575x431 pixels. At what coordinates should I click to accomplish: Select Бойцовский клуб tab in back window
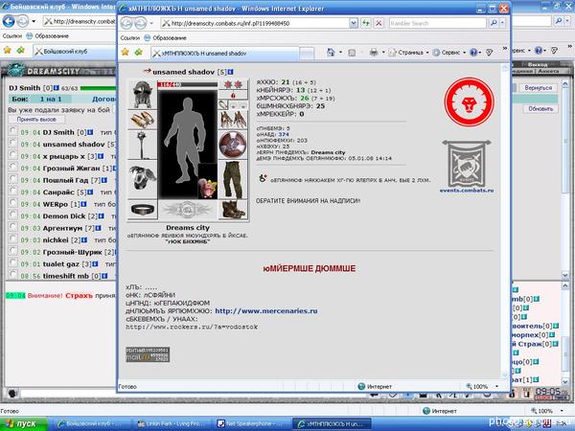tap(75, 52)
